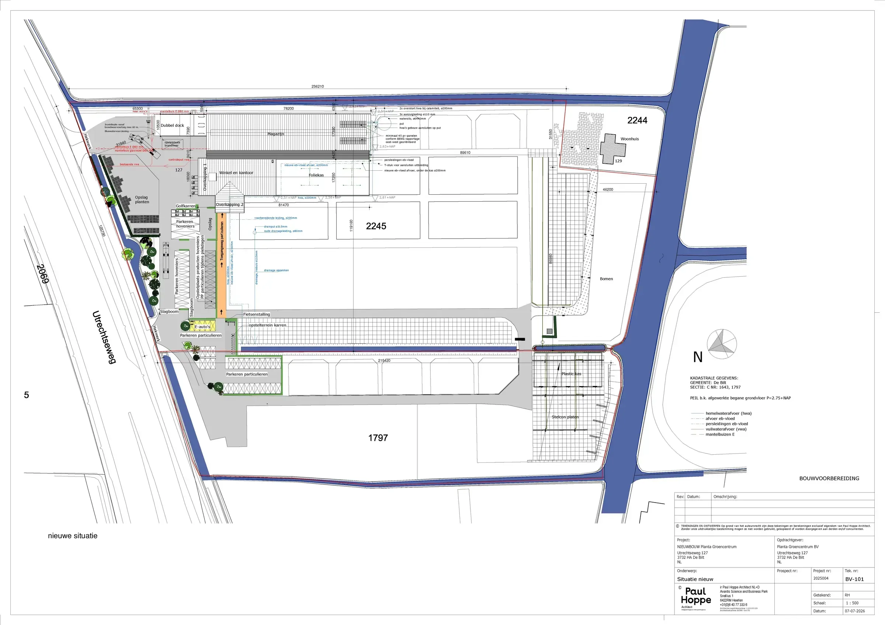The image size is (885, 625).
Task: Select the 'Stelcon platen' label
Action: (x=565, y=417)
